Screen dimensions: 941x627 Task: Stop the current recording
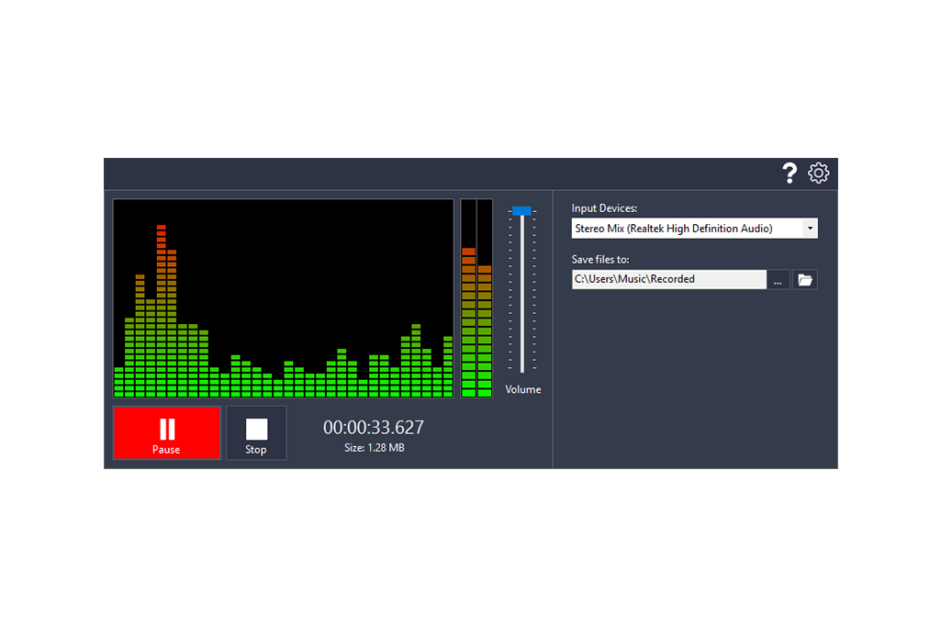pos(255,433)
